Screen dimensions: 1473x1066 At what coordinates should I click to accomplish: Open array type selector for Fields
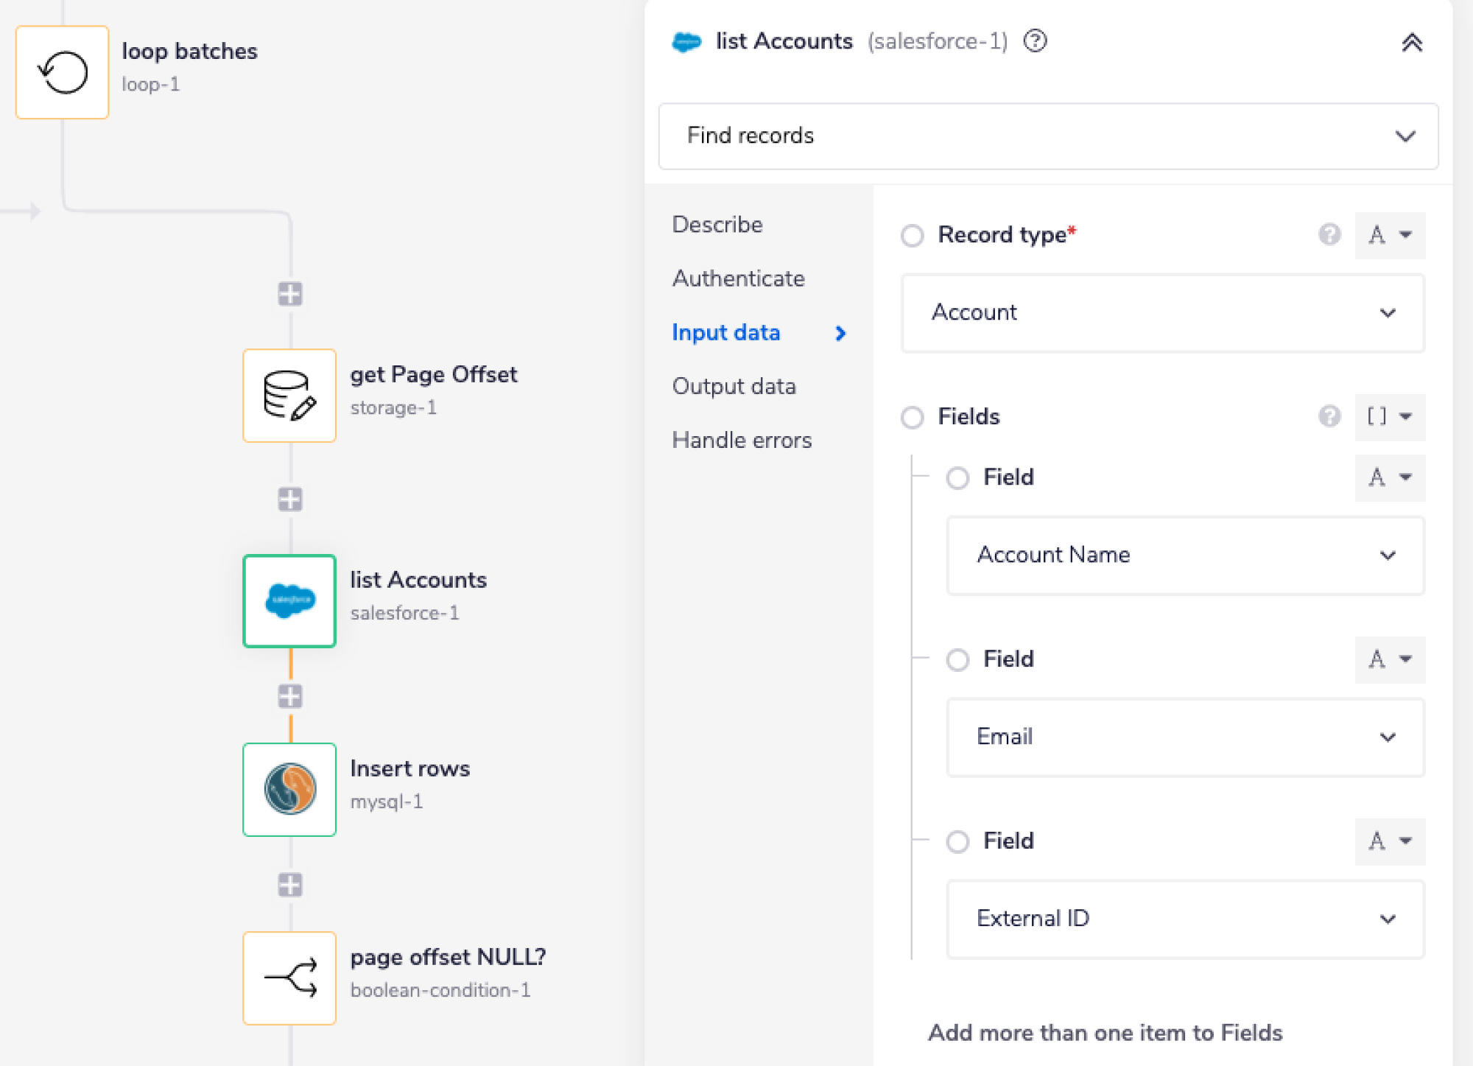(x=1389, y=417)
